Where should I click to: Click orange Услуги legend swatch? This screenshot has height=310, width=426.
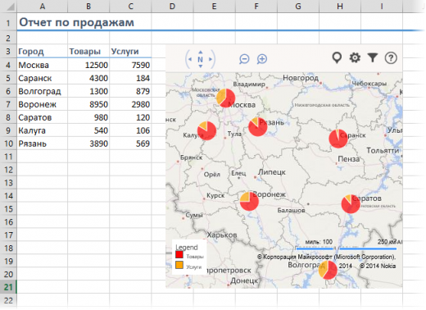point(179,265)
